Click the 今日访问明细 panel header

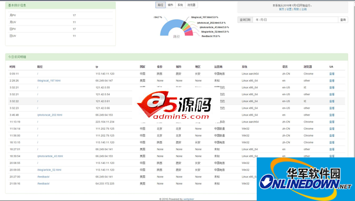coord(176,57)
